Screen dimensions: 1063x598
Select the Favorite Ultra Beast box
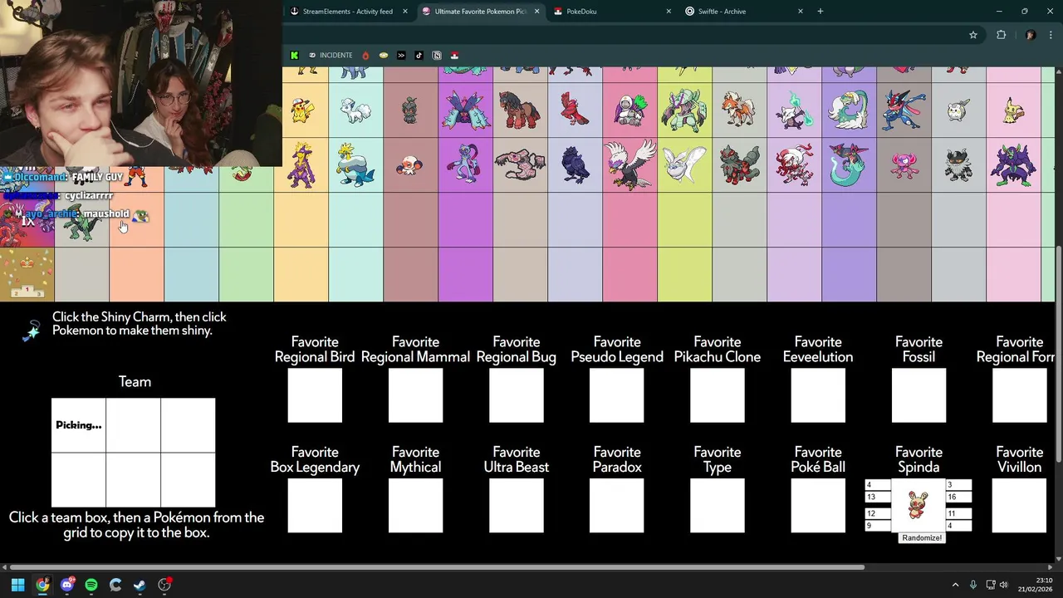click(517, 505)
